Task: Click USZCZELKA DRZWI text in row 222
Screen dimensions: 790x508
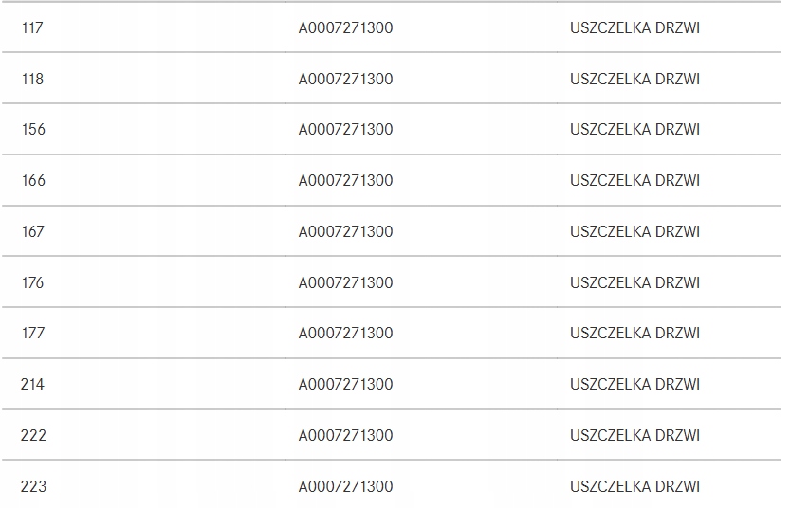Action: [634, 436]
